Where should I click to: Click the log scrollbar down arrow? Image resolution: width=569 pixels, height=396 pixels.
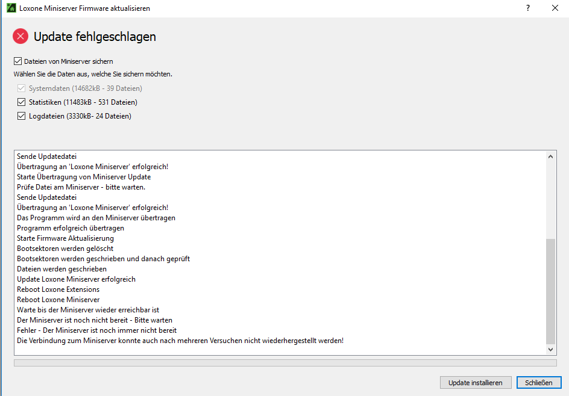(x=550, y=349)
